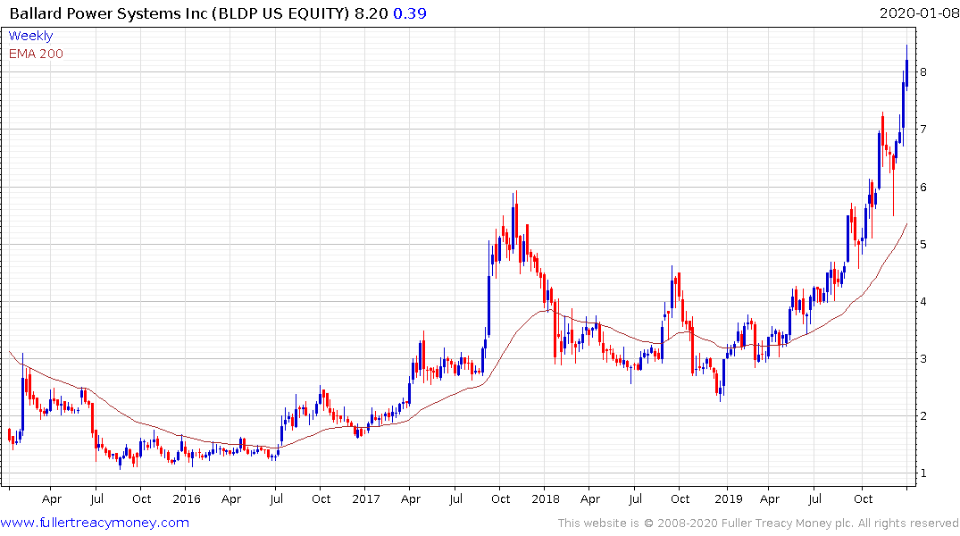This screenshot has height=536, width=960.
Task: Click the ticker 'BLDP US EQUITY' text
Action: [280, 13]
